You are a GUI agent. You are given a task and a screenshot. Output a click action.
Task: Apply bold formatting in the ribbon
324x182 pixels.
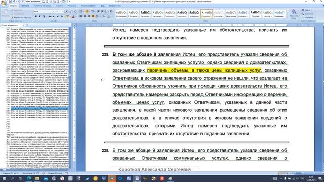(x=36, y=16)
